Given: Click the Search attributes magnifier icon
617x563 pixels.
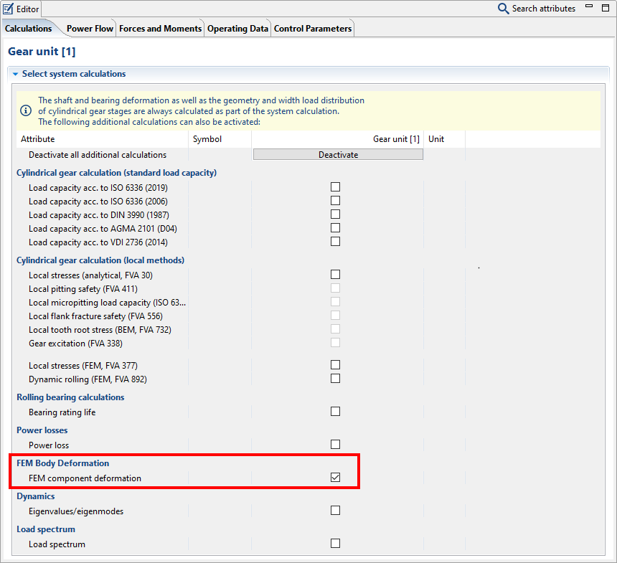Looking at the screenshot, I should pyautogui.click(x=504, y=9).
